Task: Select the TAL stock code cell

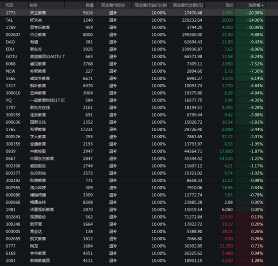Action: pyautogui.click(x=9, y=20)
